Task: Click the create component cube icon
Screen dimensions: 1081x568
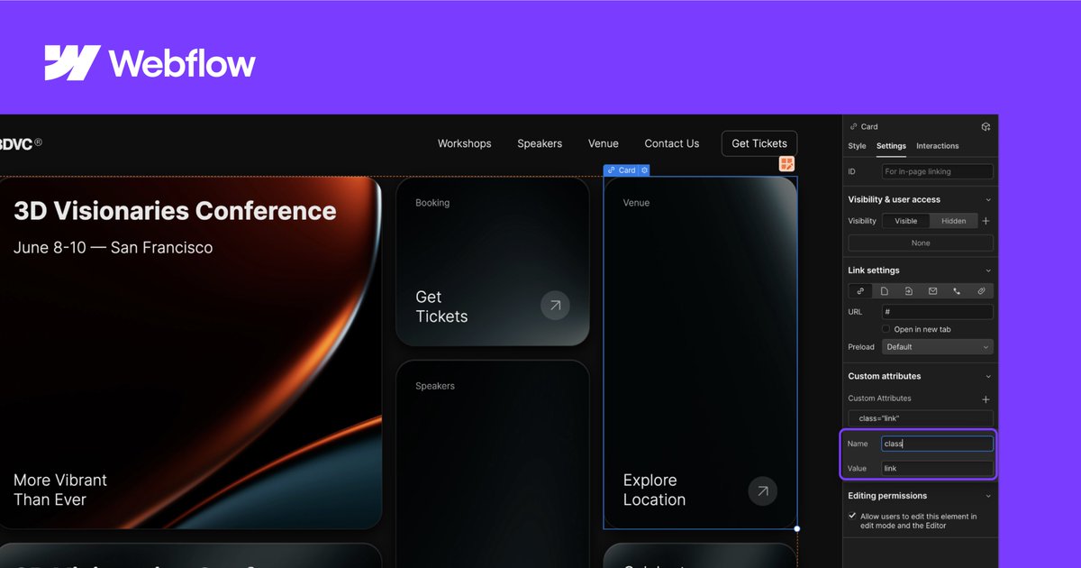Action: tap(986, 127)
